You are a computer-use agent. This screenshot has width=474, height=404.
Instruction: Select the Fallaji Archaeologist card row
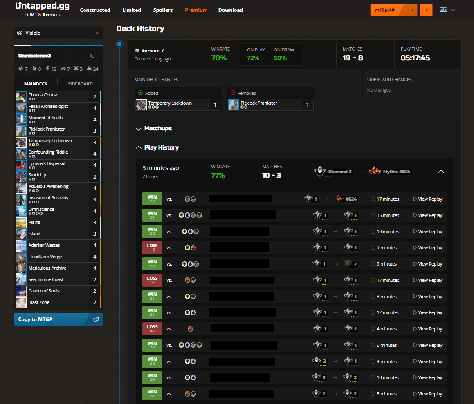[58, 108]
